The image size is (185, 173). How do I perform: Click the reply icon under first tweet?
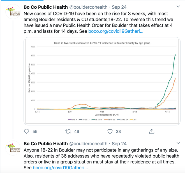(26, 131)
